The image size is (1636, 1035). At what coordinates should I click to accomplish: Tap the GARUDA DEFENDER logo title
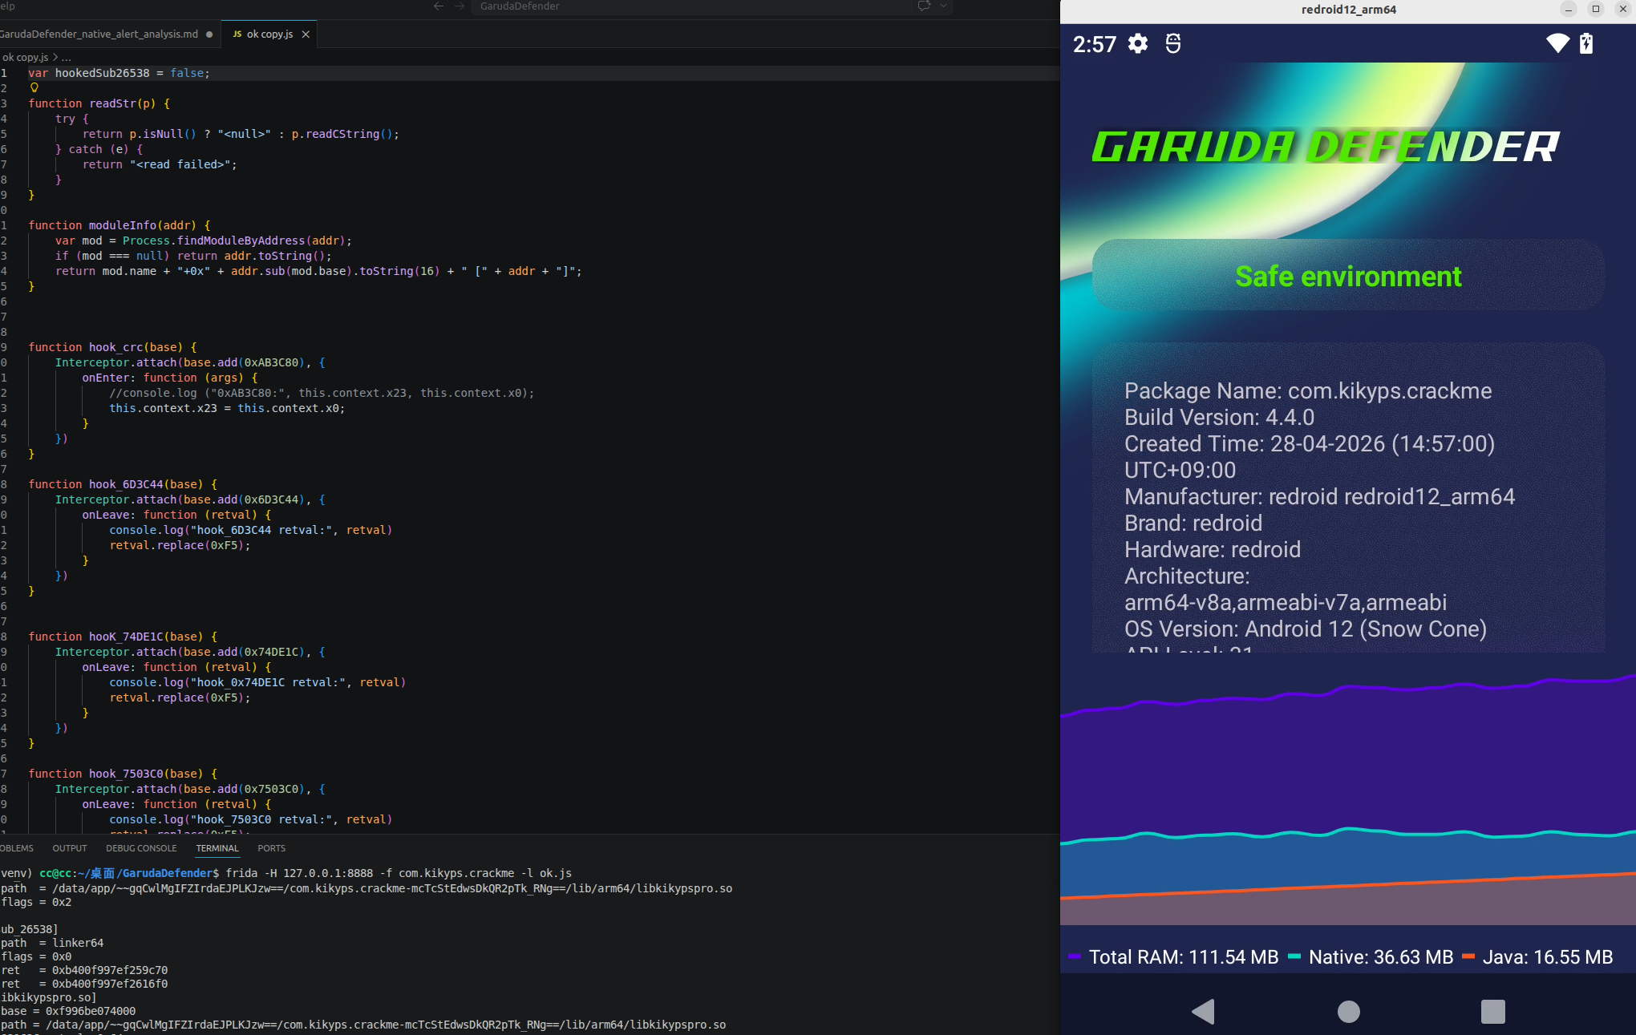[1326, 147]
